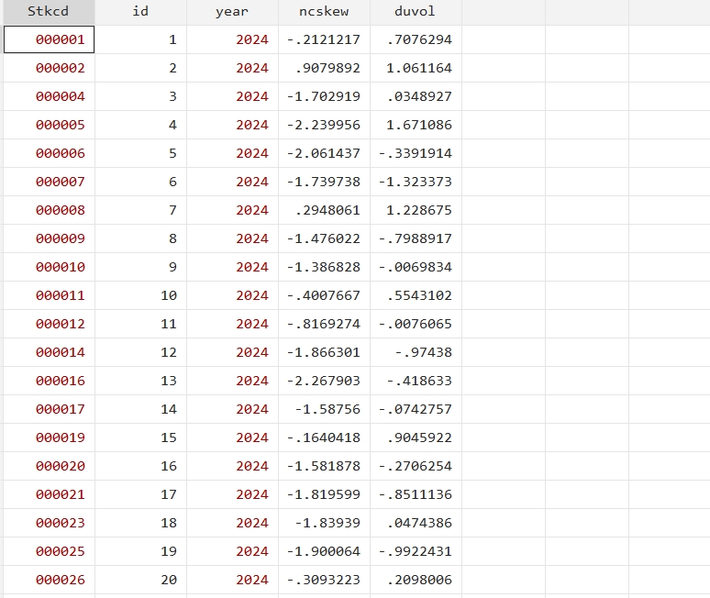This screenshot has width=710, height=598.
Task: Select Stkcd cell 000020
Action: coord(49,466)
